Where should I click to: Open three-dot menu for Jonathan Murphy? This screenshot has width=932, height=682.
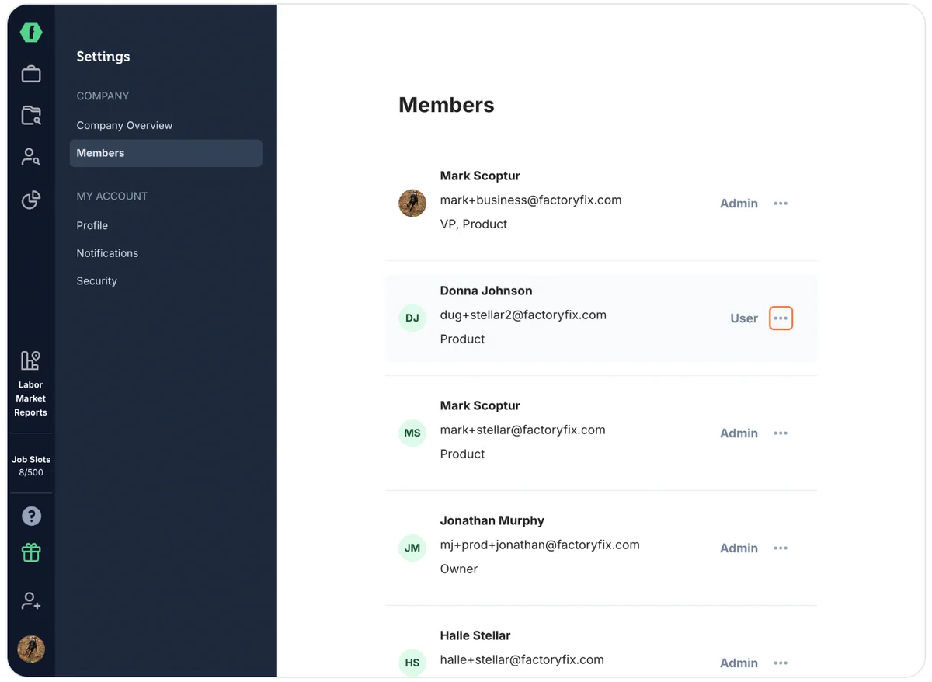click(x=781, y=548)
